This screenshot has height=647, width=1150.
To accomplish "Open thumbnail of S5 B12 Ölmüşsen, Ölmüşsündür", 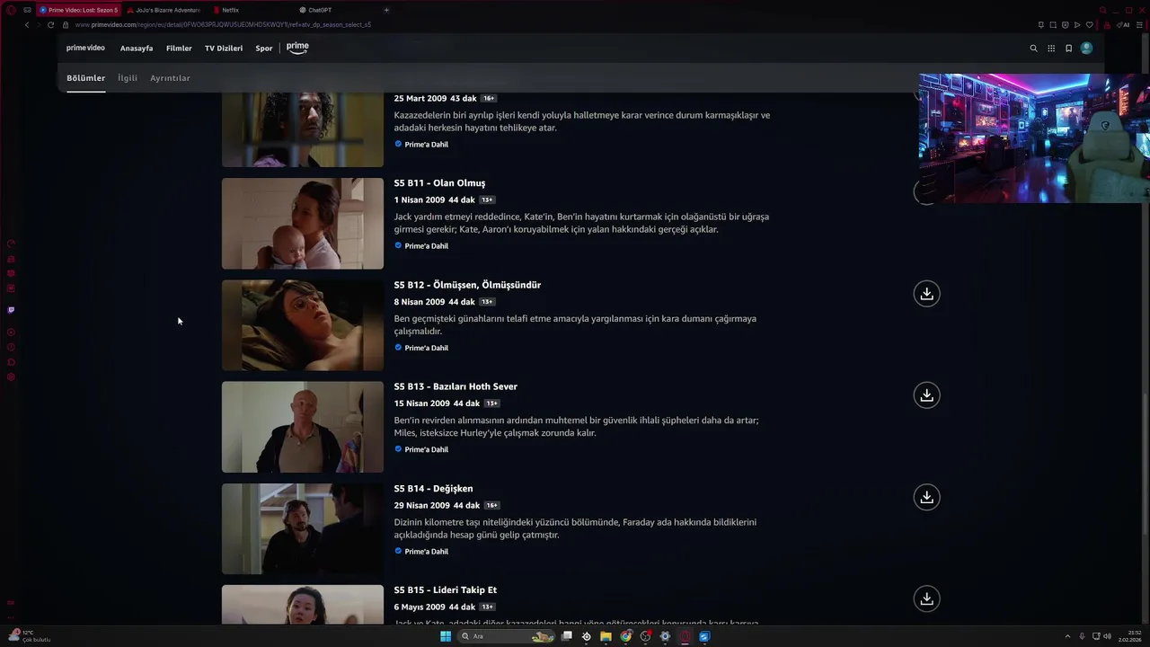I will pos(303,325).
